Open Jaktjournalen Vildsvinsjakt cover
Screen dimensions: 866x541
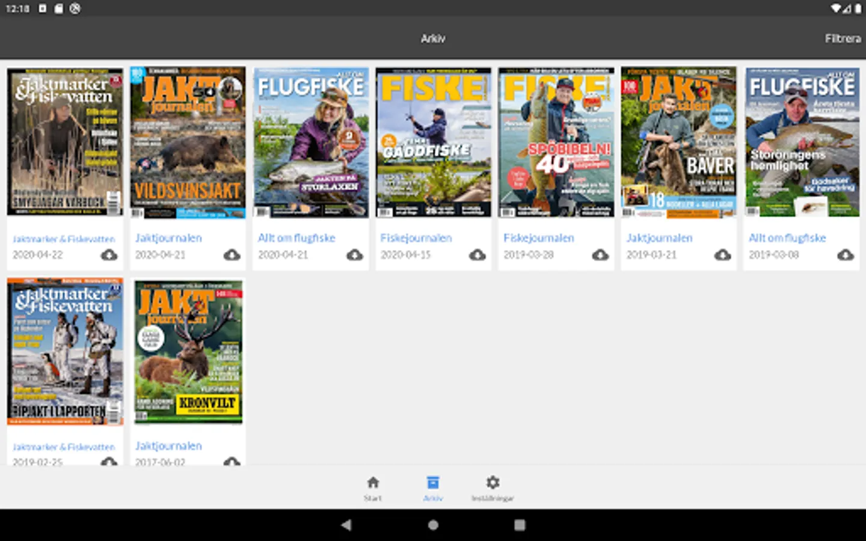pyautogui.click(x=188, y=142)
